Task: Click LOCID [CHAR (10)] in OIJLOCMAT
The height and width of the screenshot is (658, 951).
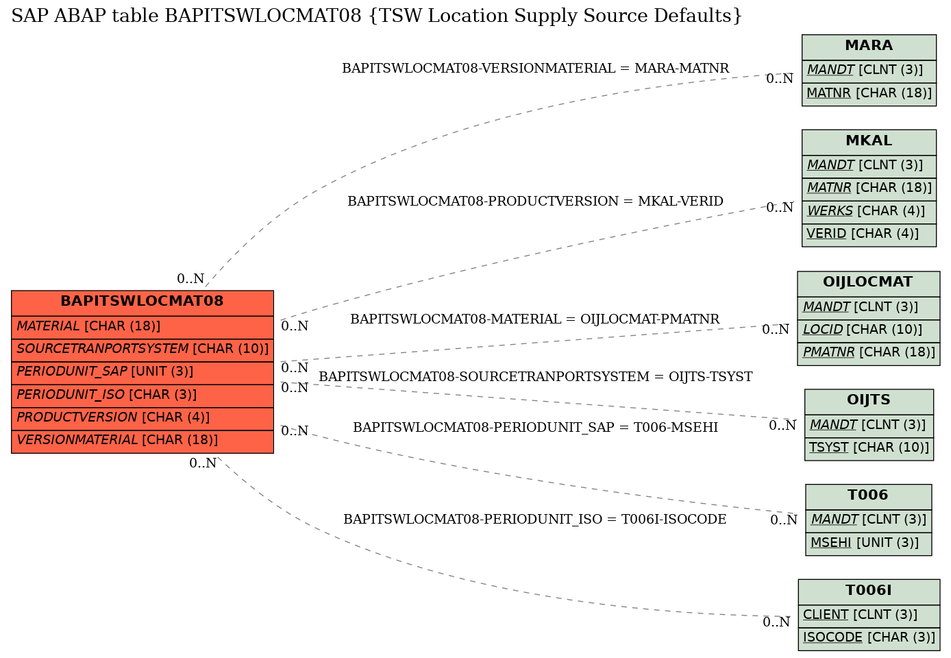Action: click(x=869, y=330)
